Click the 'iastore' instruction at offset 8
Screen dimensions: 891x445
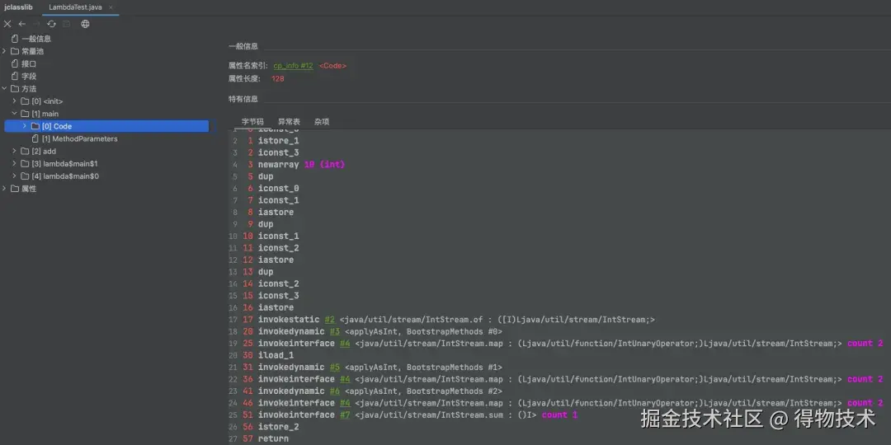coord(276,213)
